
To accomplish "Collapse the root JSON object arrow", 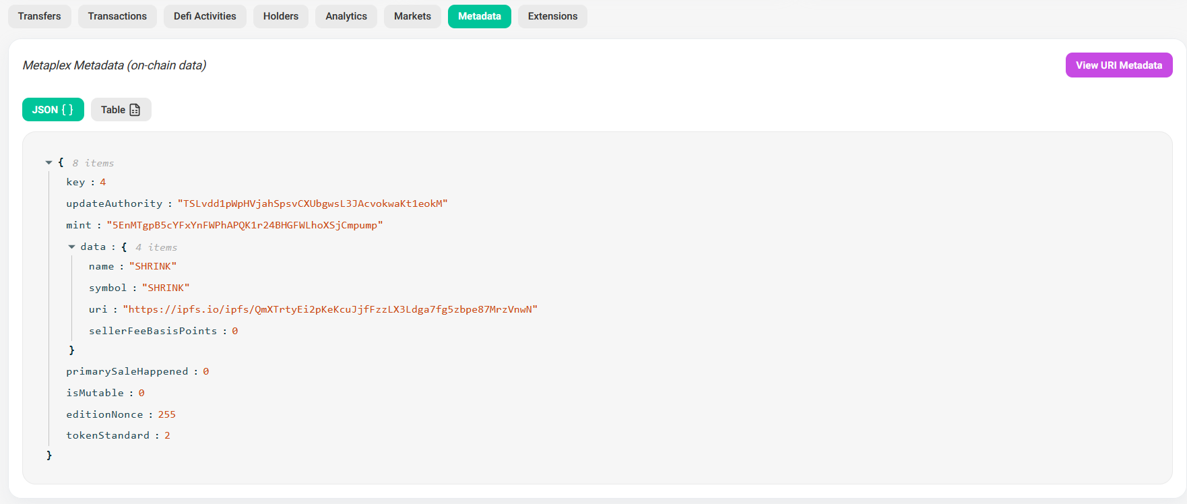I will pos(49,162).
